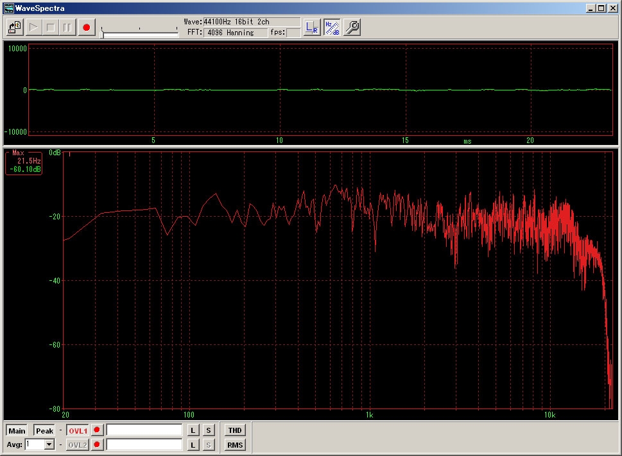622x456 pixels.
Task: Expand the Avg count dropdown
Action: pyautogui.click(x=49, y=444)
